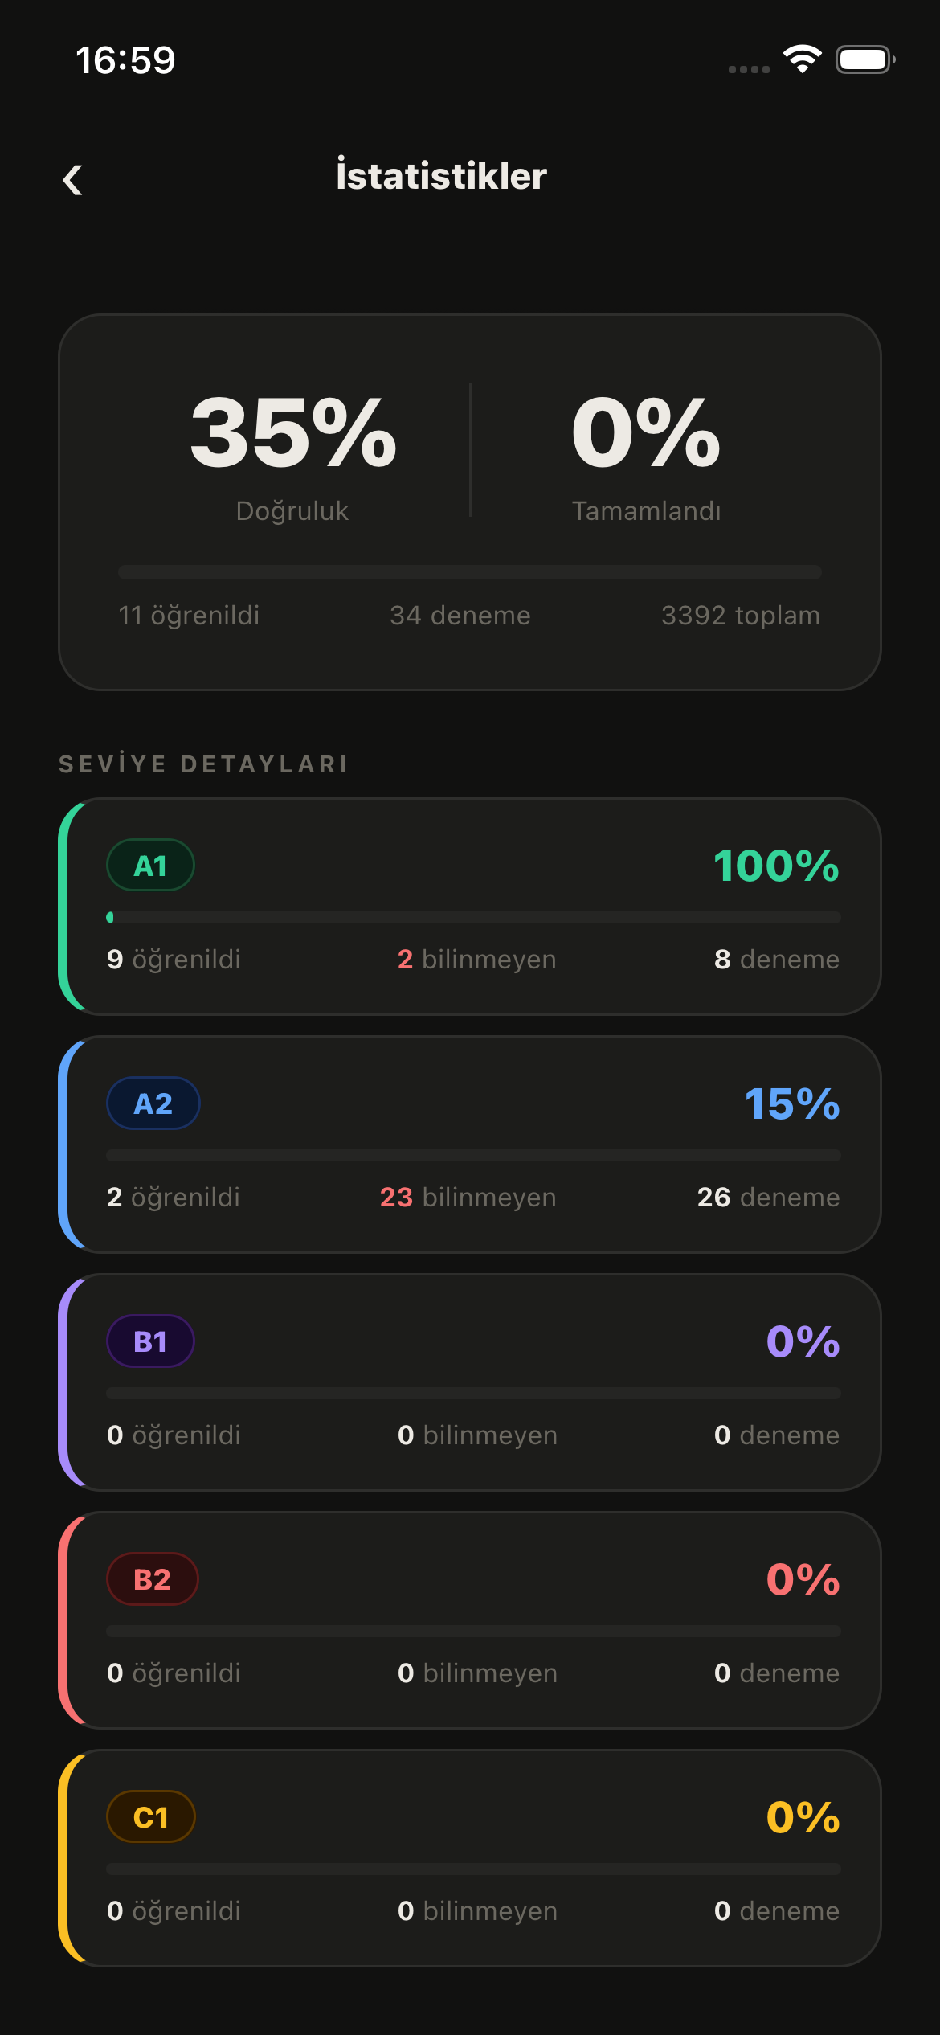Tap the Wi-Fi icon in the status bar
Screen dimensions: 940x2035
801,59
